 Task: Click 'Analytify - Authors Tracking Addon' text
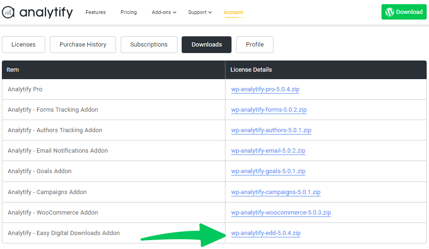tap(55, 130)
